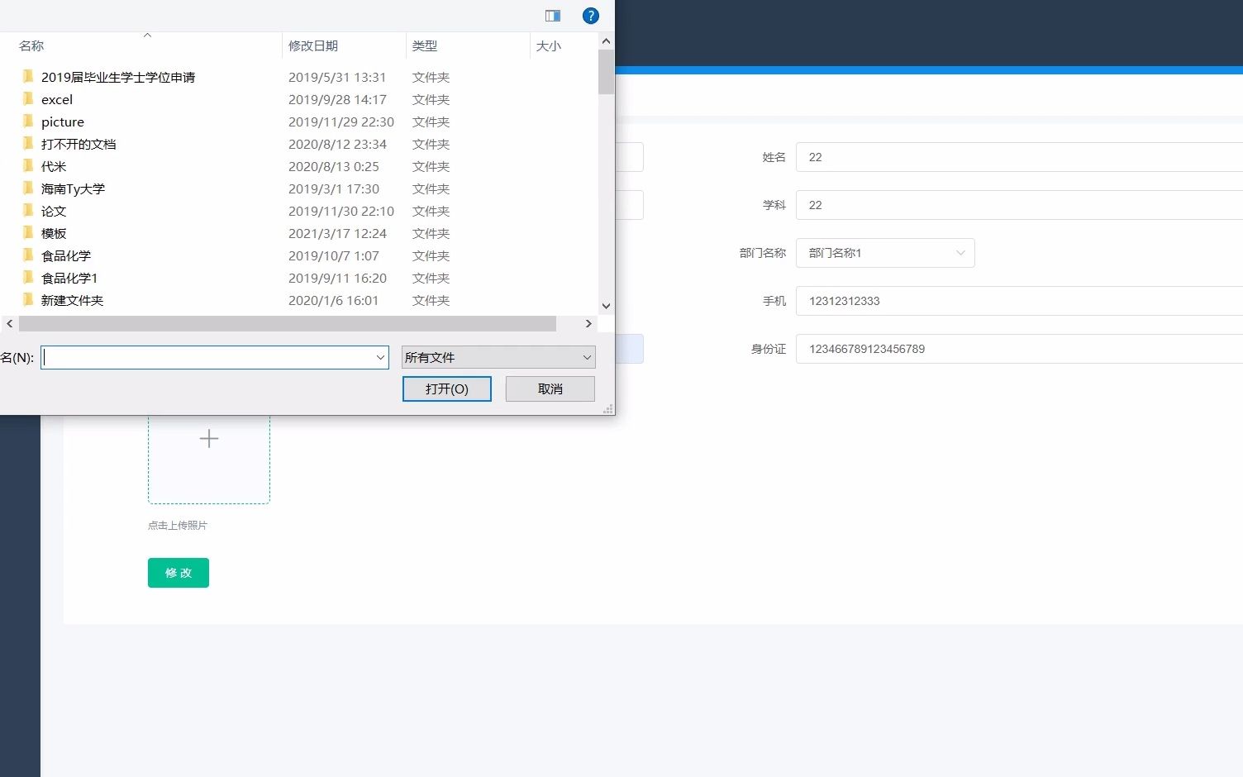Click the 身份证 input field
The image size is (1243, 777).
1019,349
